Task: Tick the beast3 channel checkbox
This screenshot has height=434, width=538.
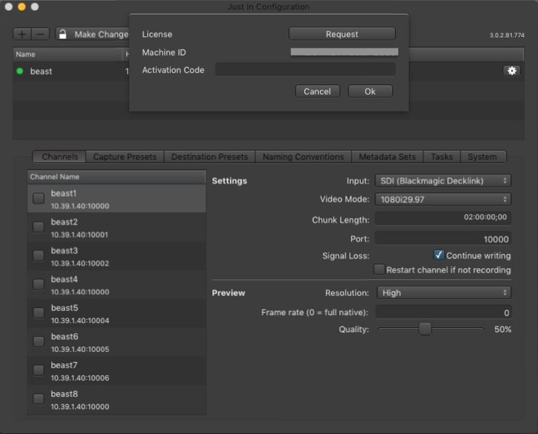Action: [38, 256]
